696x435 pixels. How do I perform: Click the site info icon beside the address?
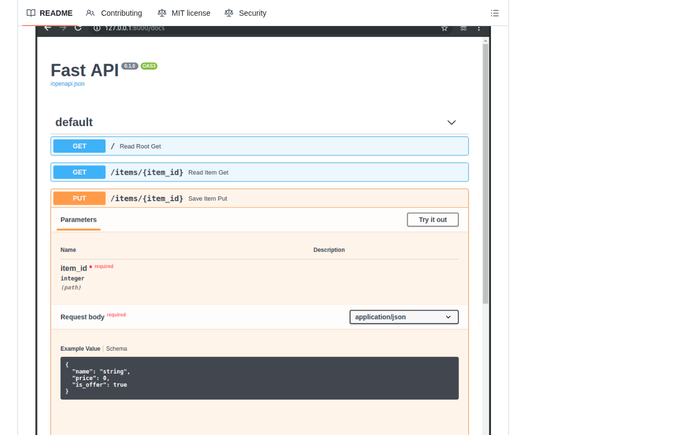97,28
